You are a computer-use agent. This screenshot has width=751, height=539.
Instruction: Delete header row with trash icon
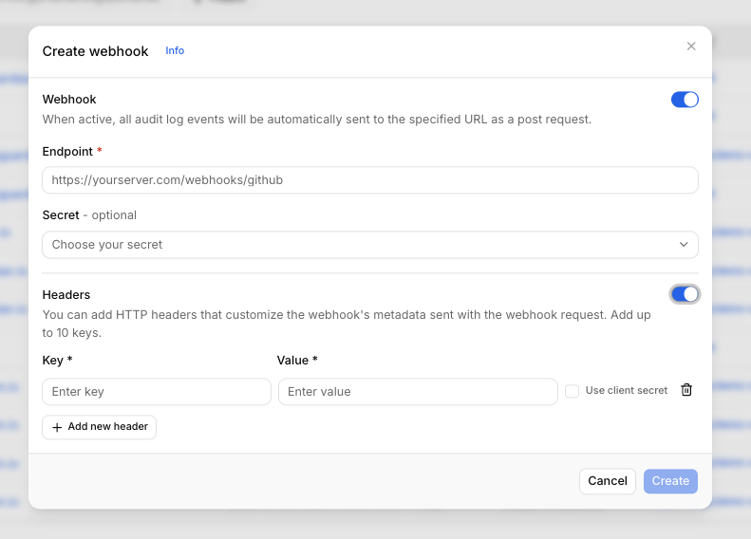(686, 390)
